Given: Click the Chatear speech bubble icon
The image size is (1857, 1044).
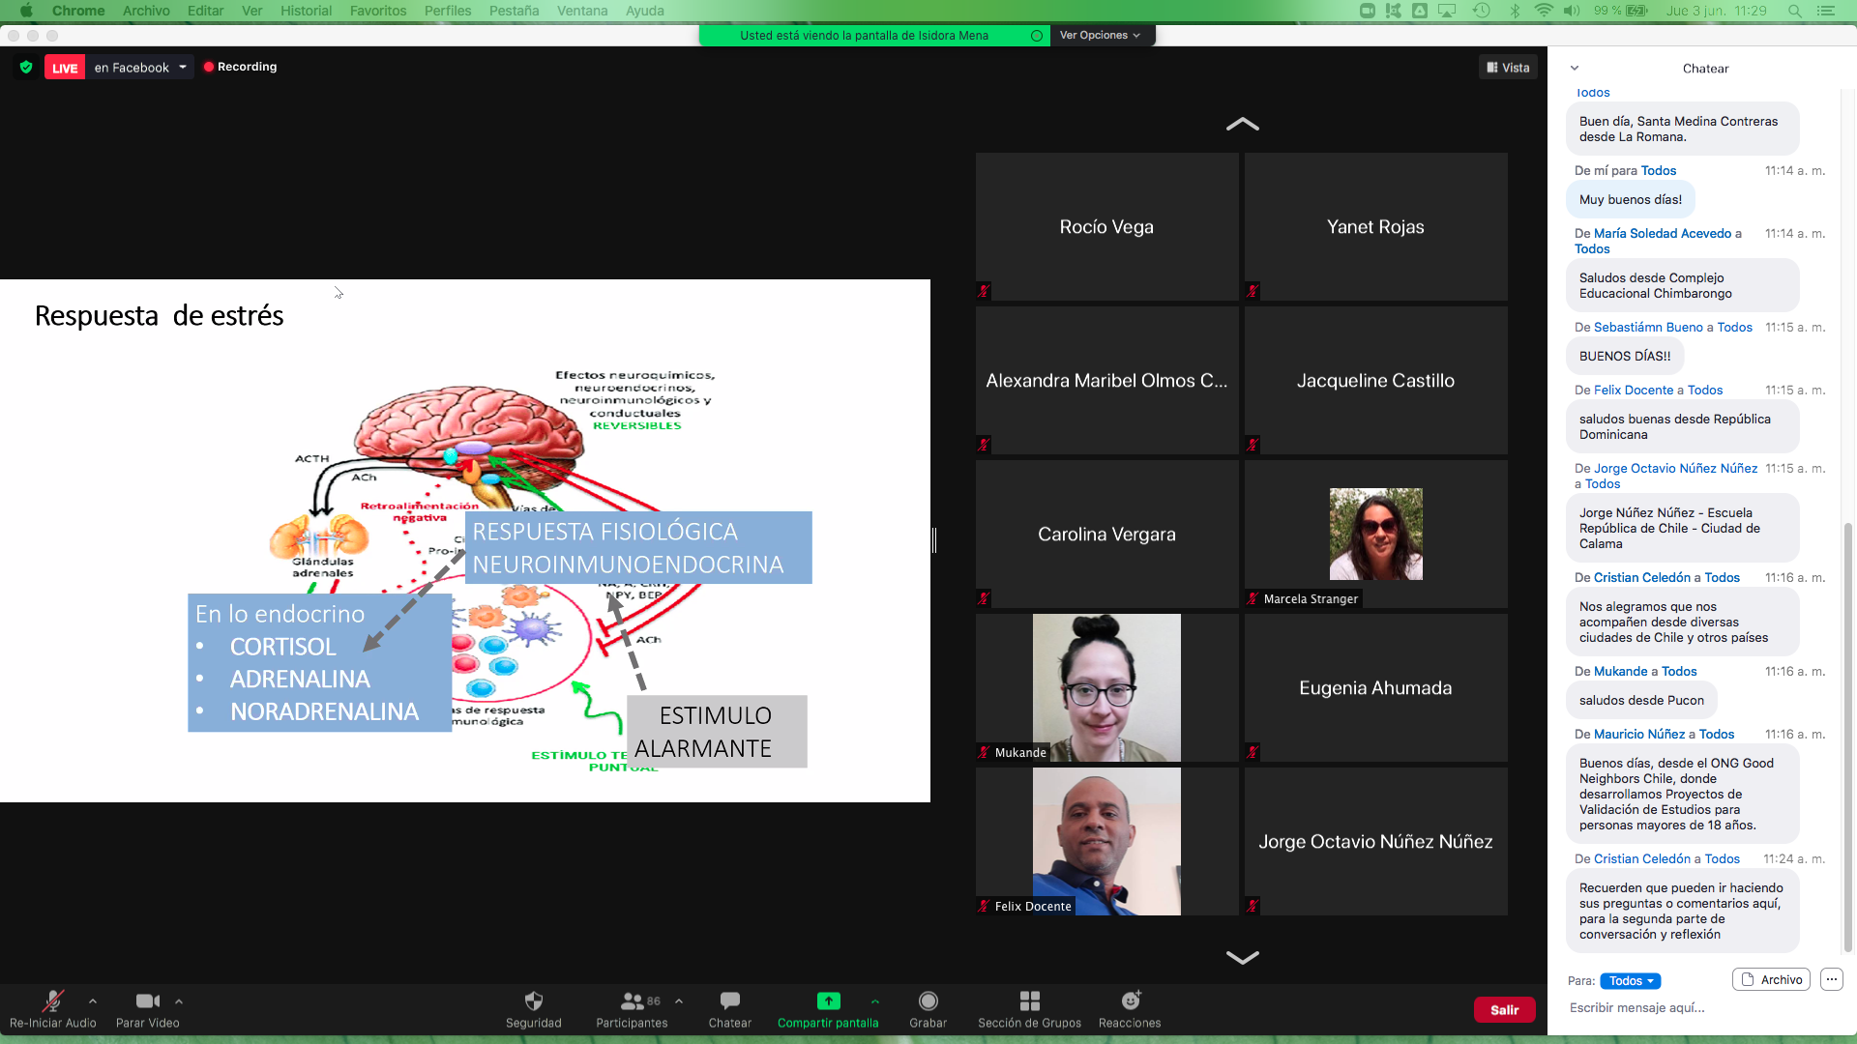Looking at the screenshot, I should click(x=729, y=1001).
